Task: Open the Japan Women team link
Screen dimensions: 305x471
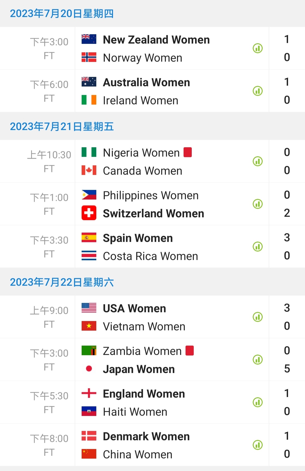Action: coord(139,369)
